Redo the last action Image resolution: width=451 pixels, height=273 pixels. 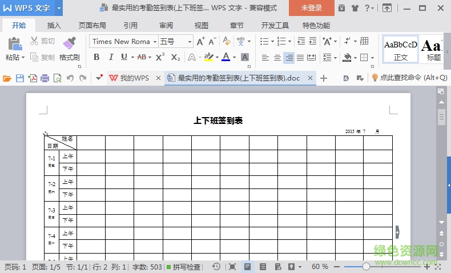[x=83, y=78]
